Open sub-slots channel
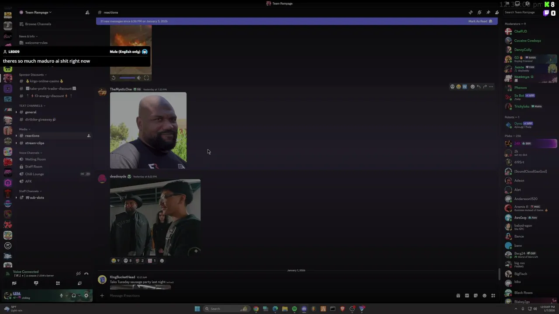 [37, 198]
